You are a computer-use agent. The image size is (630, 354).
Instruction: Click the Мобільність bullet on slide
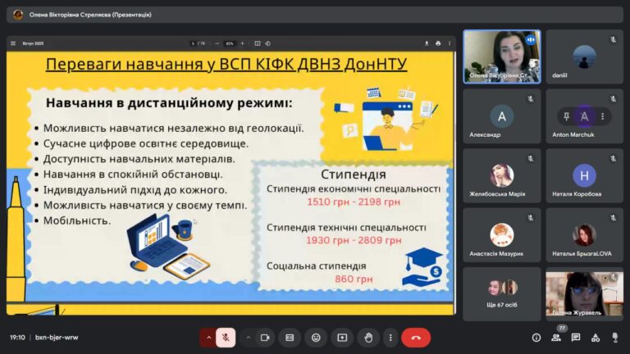76,220
